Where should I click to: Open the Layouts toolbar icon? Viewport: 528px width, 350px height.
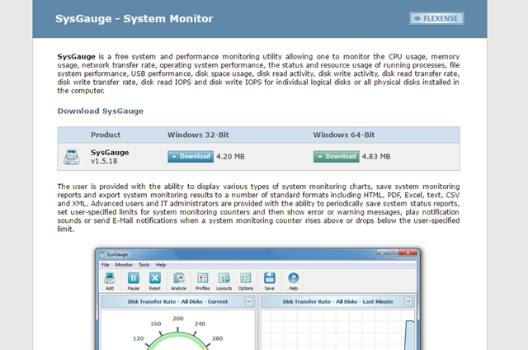[x=224, y=281]
